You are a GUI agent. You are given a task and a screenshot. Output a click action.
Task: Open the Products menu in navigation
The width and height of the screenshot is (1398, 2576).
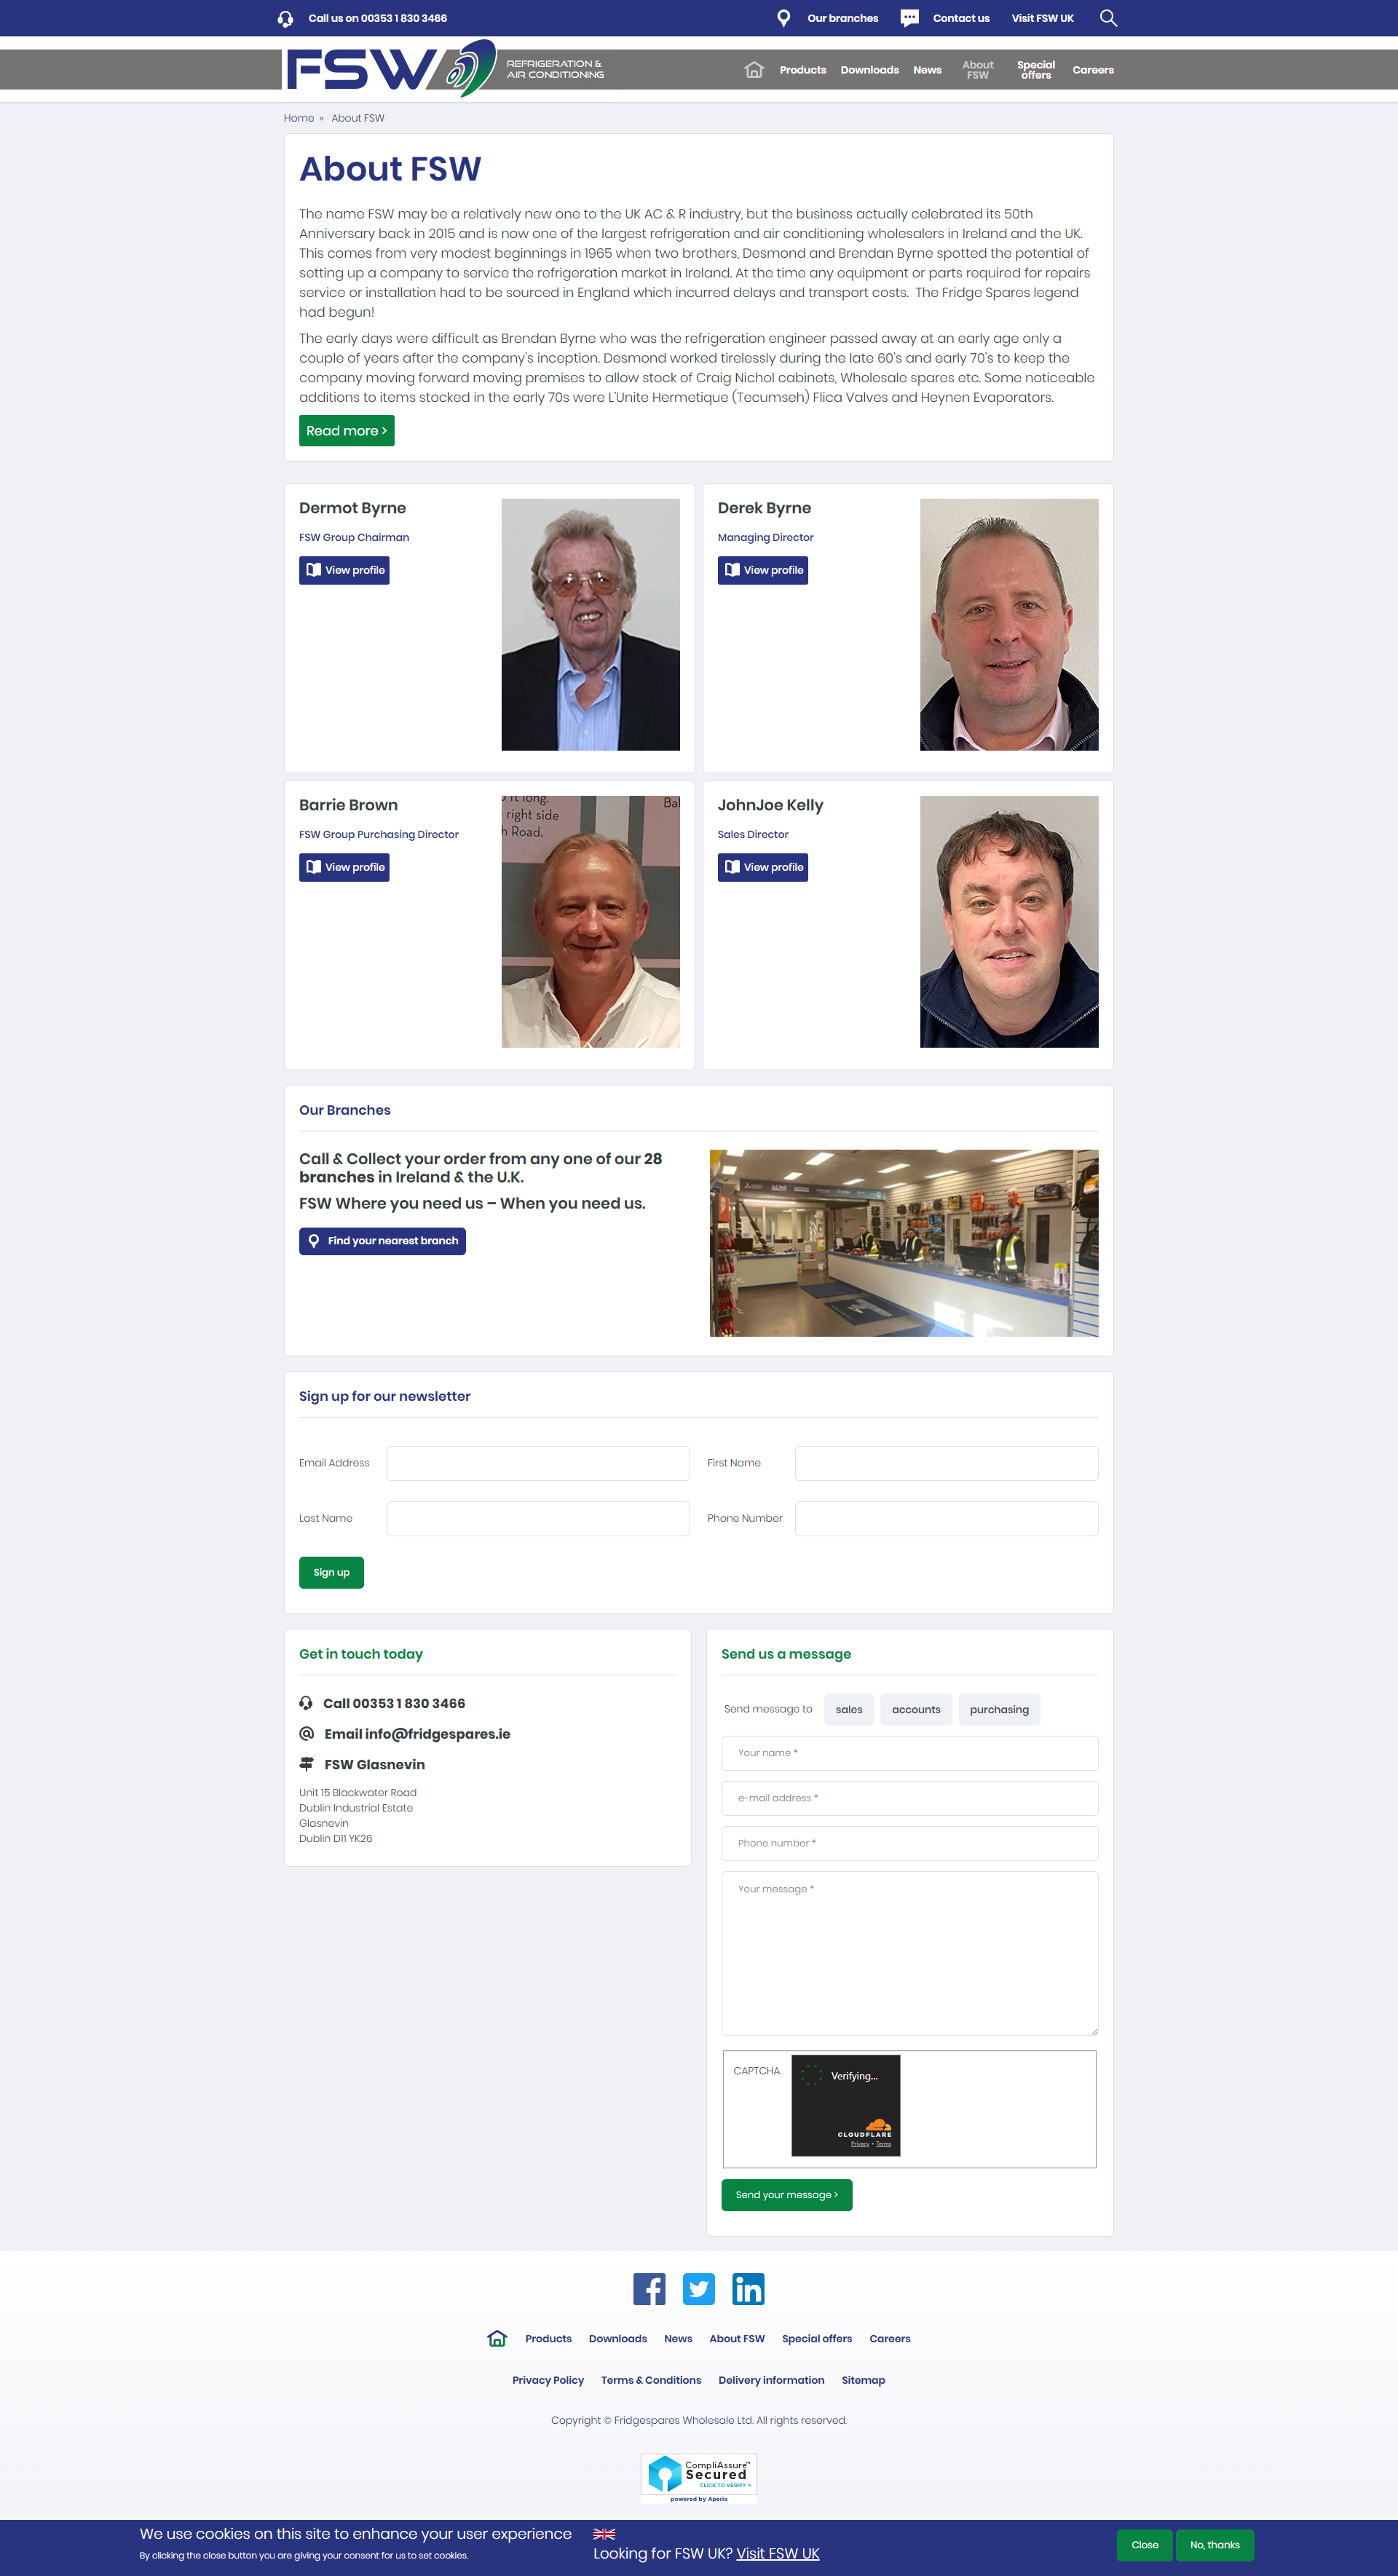[x=803, y=70]
